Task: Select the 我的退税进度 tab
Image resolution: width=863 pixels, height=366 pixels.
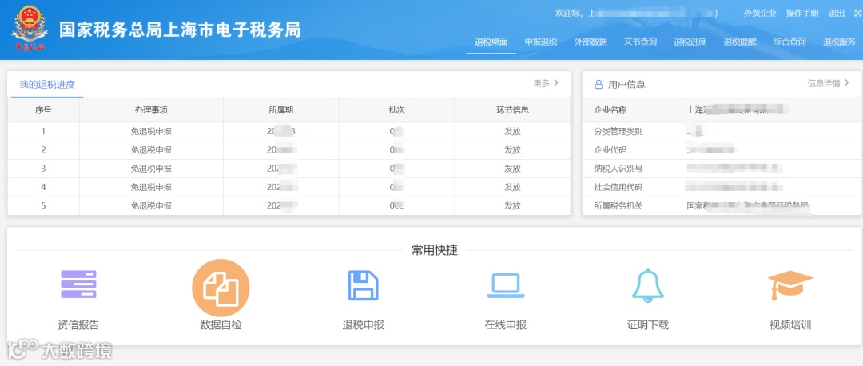Action: [47, 84]
